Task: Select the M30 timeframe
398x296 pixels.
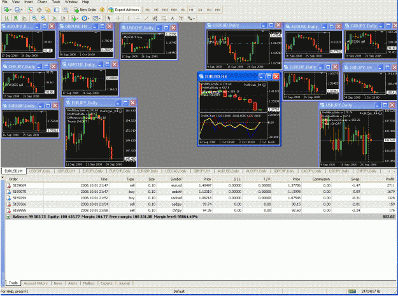Action: (x=174, y=10)
